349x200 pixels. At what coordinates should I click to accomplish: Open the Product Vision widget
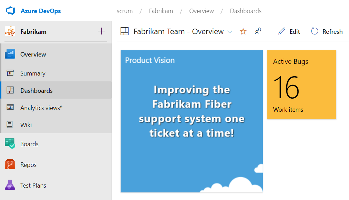pos(192,121)
